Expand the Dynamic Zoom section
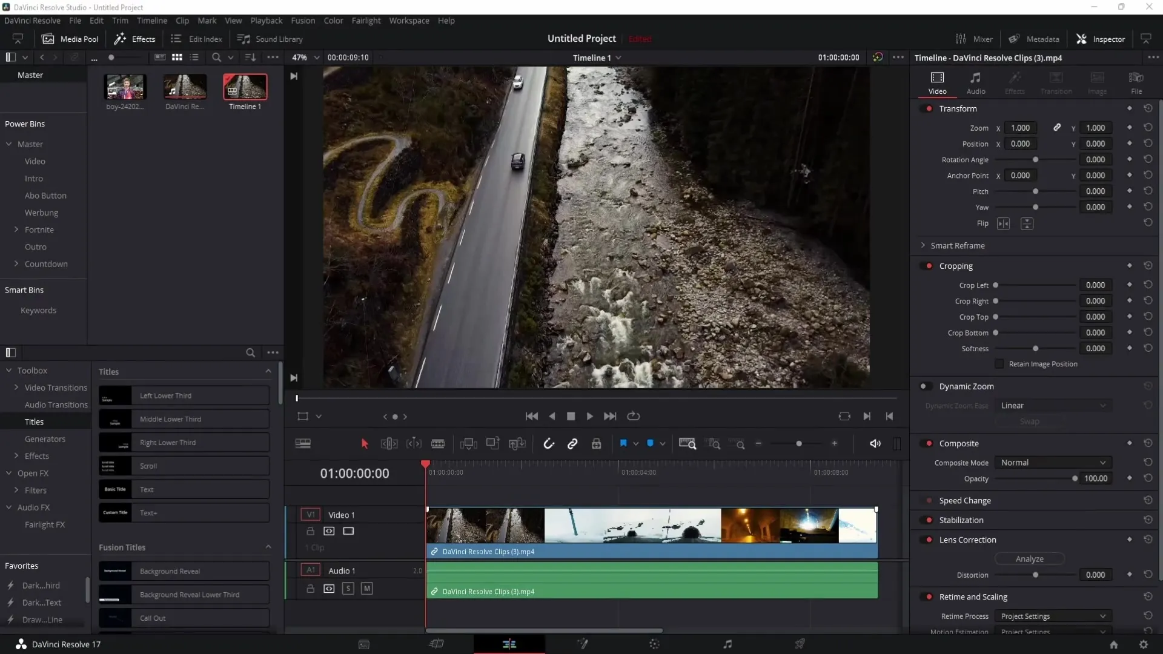 pos(967,386)
